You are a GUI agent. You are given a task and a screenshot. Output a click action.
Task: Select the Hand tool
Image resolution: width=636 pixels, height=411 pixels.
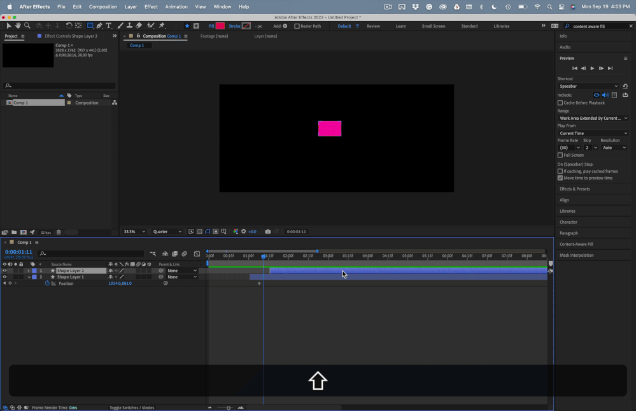18,25
